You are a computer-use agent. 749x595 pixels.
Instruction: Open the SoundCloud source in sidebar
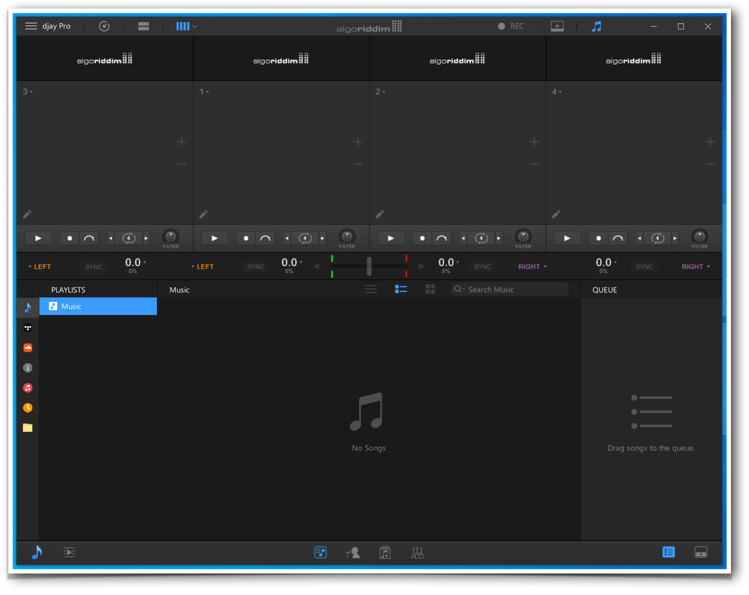coord(28,347)
